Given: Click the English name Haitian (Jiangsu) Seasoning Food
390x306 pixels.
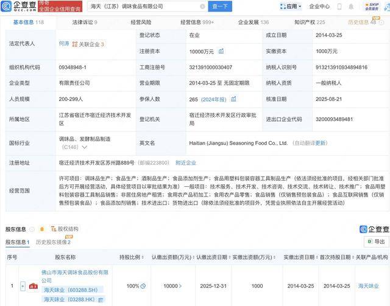Looking at the screenshot, I should click(238, 143).
